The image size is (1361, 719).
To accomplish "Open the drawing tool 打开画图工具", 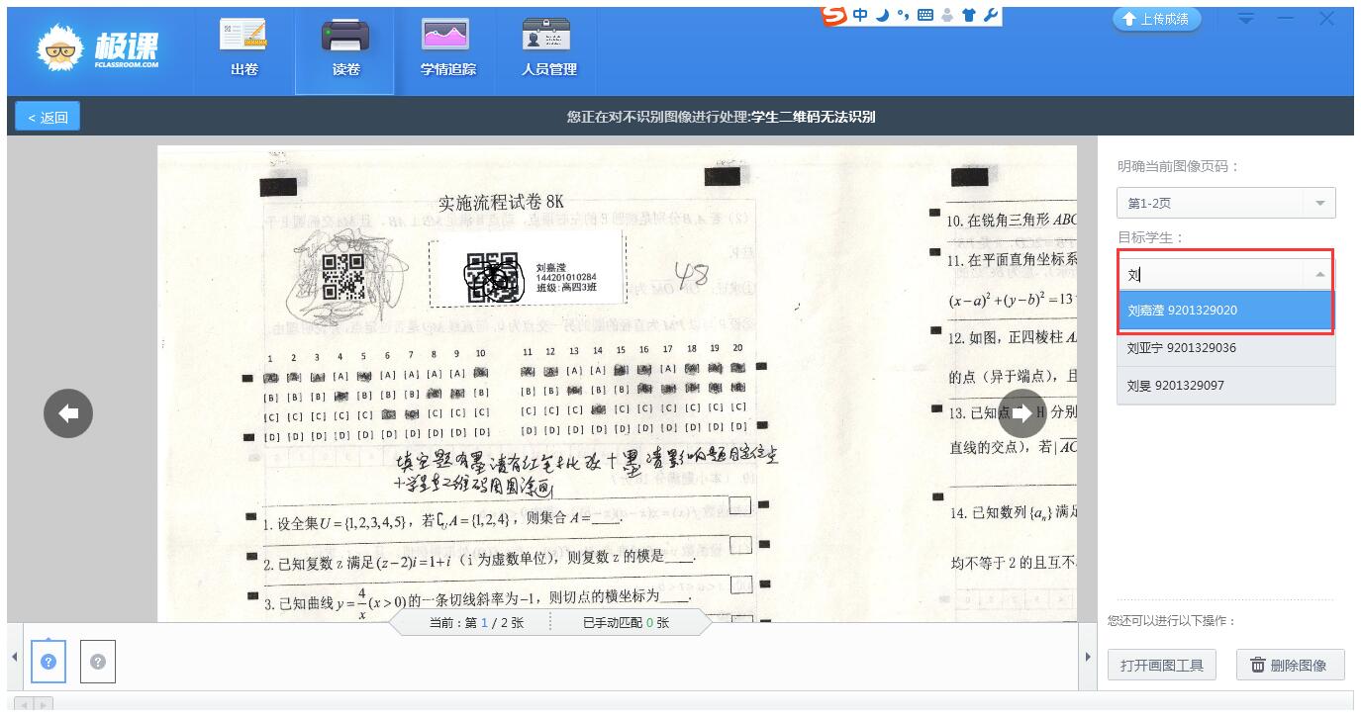I will tap(1161, 666).
